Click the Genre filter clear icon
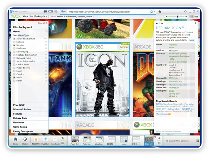This screenshot has height=156, width=209. coord(46,31)
